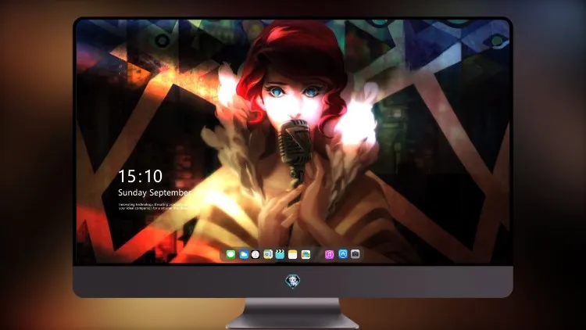Launch the Weather app with cloud icon
Screen dimensions: 586x330
(x=243, y=254)
